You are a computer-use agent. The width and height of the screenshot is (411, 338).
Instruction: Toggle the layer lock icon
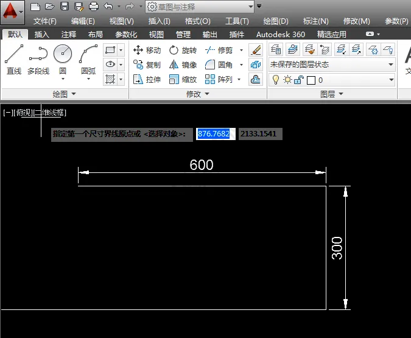pos(299,80)
